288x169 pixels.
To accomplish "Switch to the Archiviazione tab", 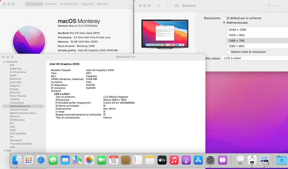I will pos(69,4).
